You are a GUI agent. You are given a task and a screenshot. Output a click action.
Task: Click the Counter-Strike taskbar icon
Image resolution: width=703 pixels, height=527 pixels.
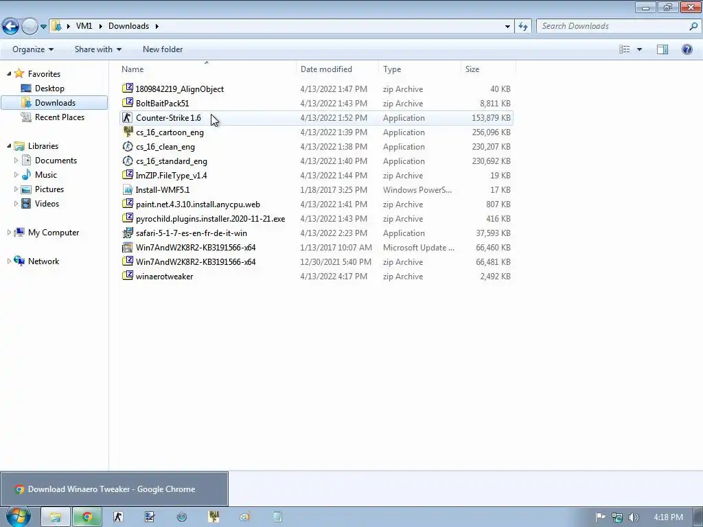click(118, 517)
